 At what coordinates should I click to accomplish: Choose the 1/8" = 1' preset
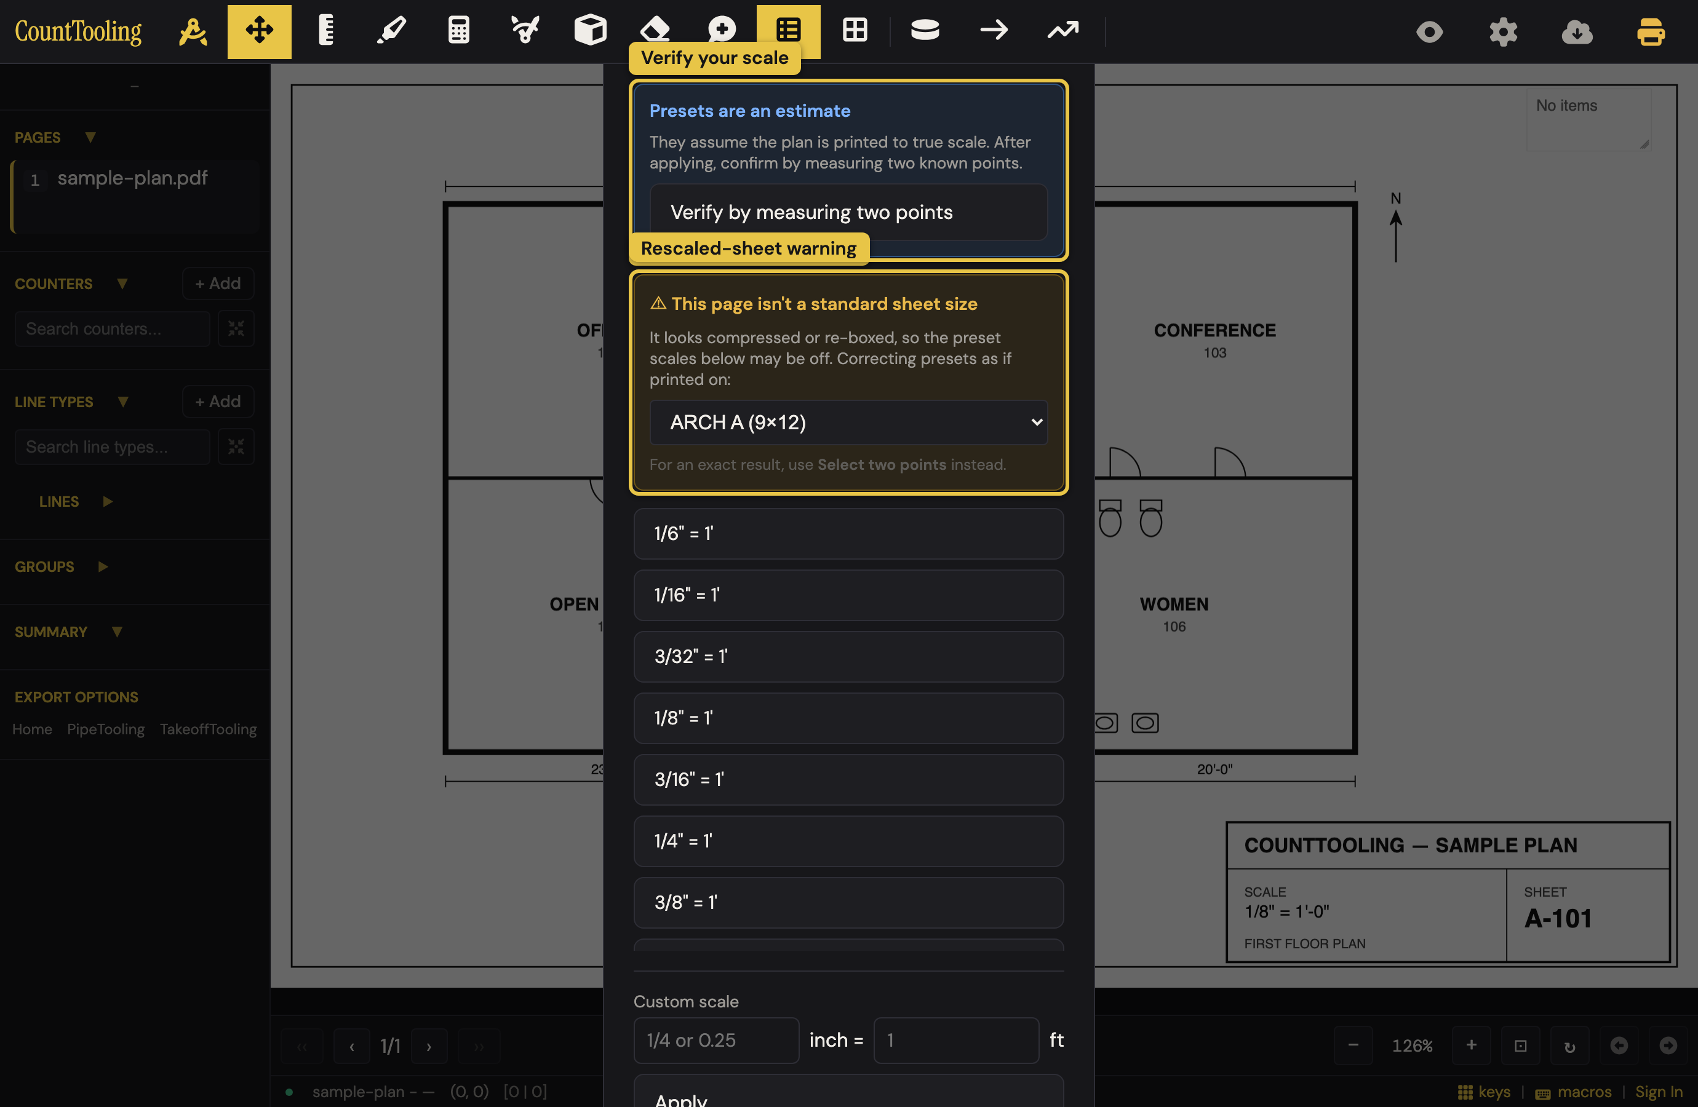848,718
